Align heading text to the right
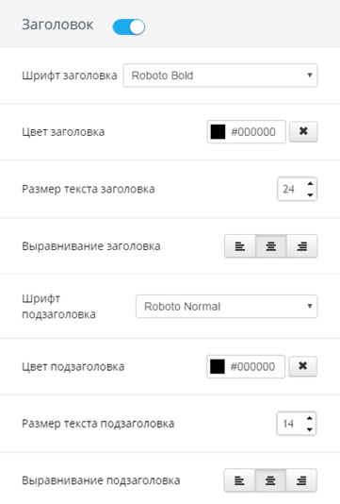 click(x=301, y=246)
